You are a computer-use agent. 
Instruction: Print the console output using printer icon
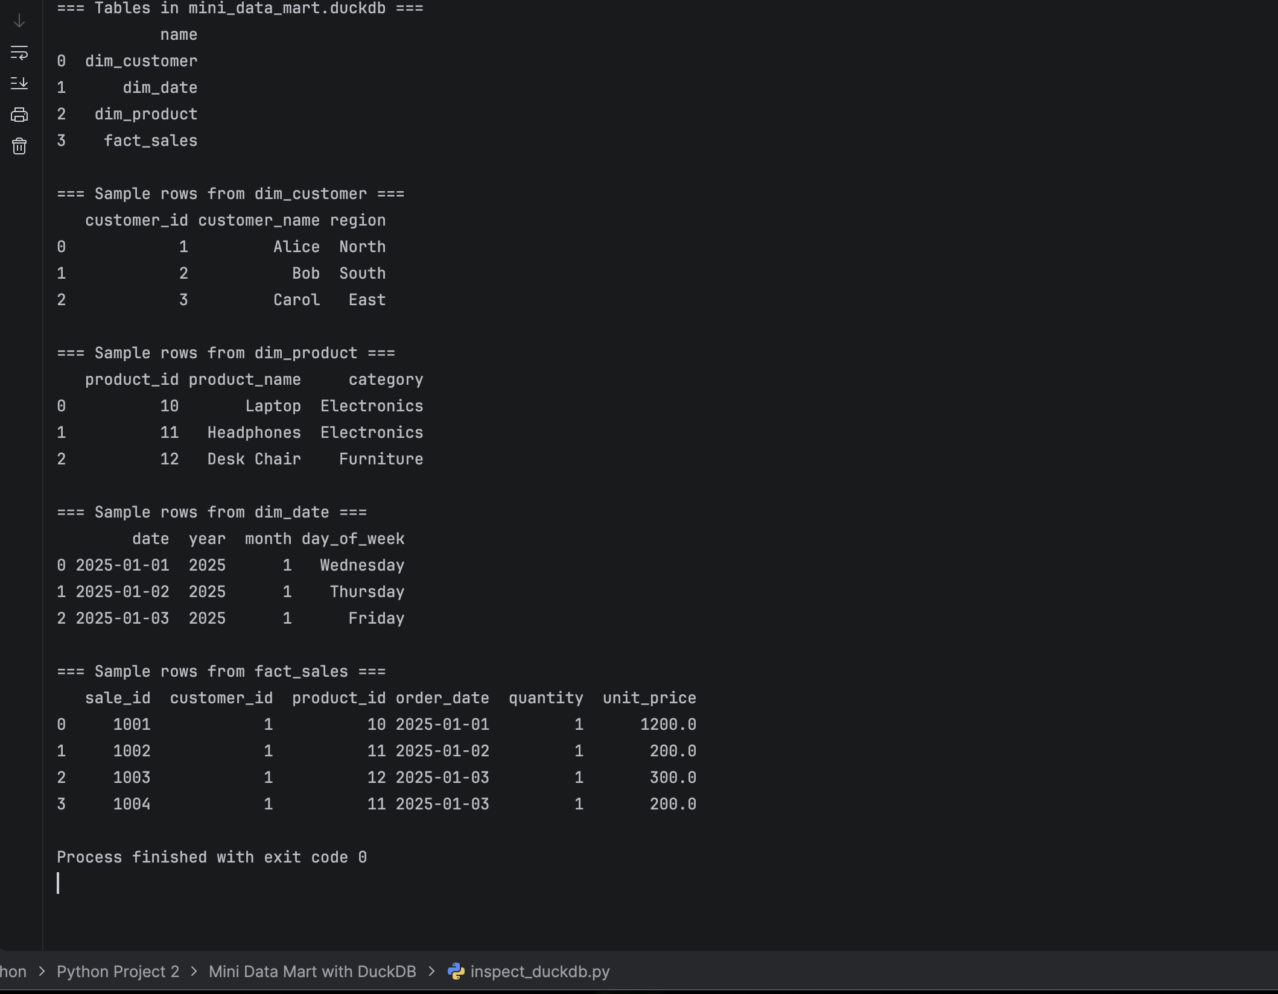[19, 115]
